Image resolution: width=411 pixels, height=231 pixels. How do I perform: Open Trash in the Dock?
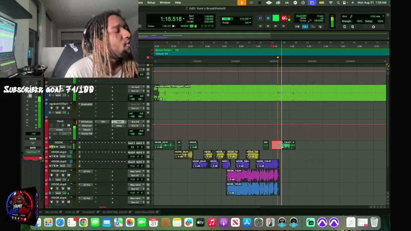coord(374,222)
